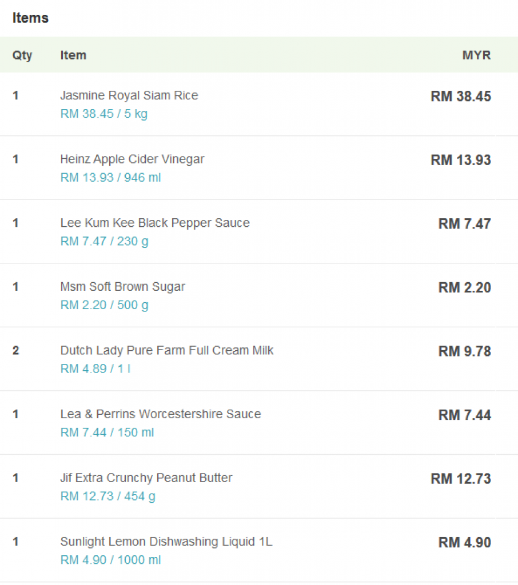Click the RM 7.44 / 150 ml unit price
Screen dimensions: 518x585
pyautogui.click(x=107, y=432)
